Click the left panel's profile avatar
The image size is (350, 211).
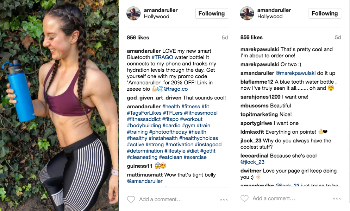tap(134, 13)
